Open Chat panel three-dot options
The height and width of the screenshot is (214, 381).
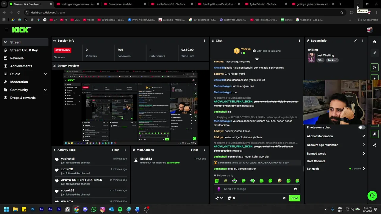tap(299, 41)
